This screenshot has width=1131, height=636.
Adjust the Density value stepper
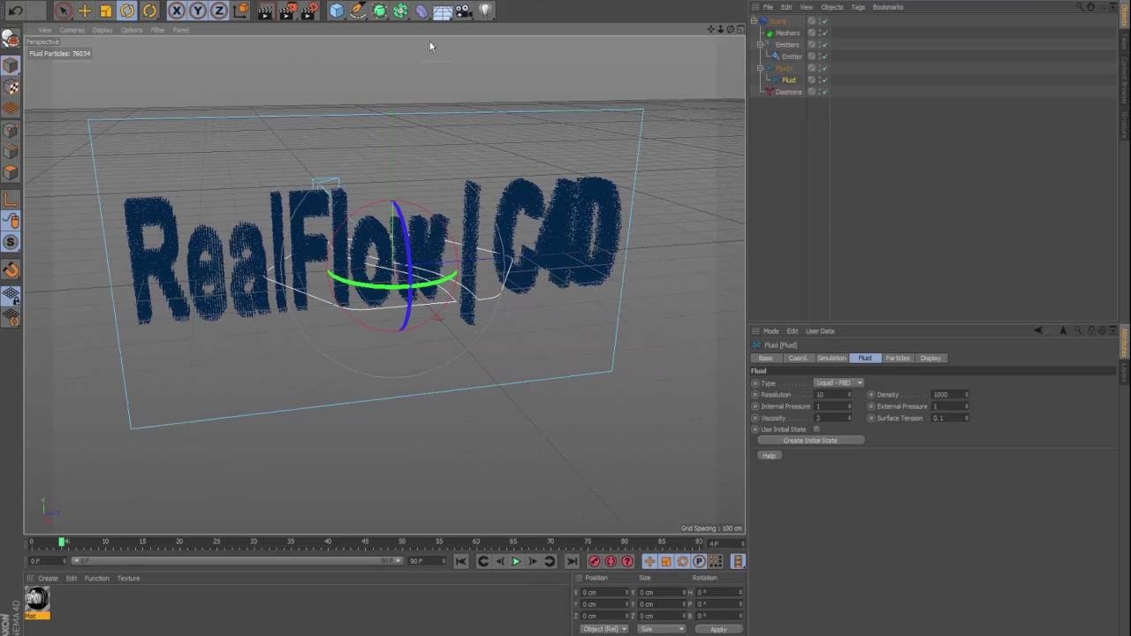967,395
